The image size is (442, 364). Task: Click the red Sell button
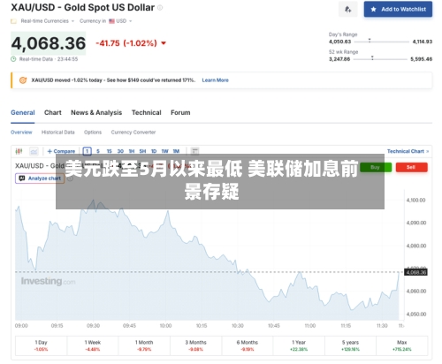(x=411, y=167)
